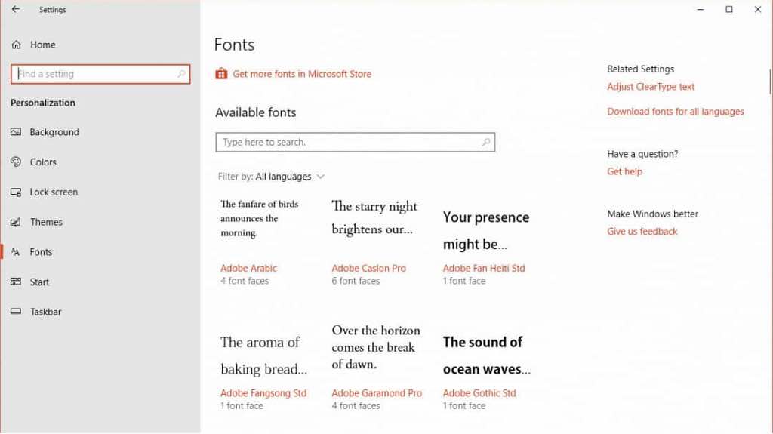Click '1 font face' under Fangsong Std
This screenshot has width=773, height=434.
tap(242, 406)
